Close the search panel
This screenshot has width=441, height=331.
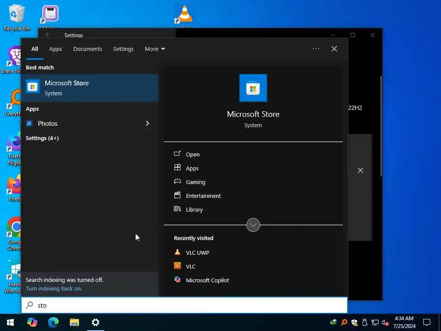tap(334, 49)
